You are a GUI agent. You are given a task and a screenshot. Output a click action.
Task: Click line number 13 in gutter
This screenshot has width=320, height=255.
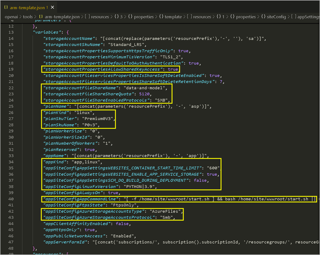pyautogui.click(x=11, y=32)
